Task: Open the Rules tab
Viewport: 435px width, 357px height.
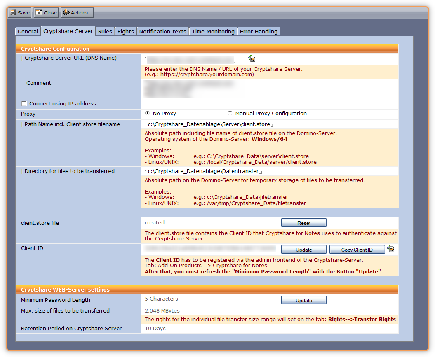Action: pos(105,31)
